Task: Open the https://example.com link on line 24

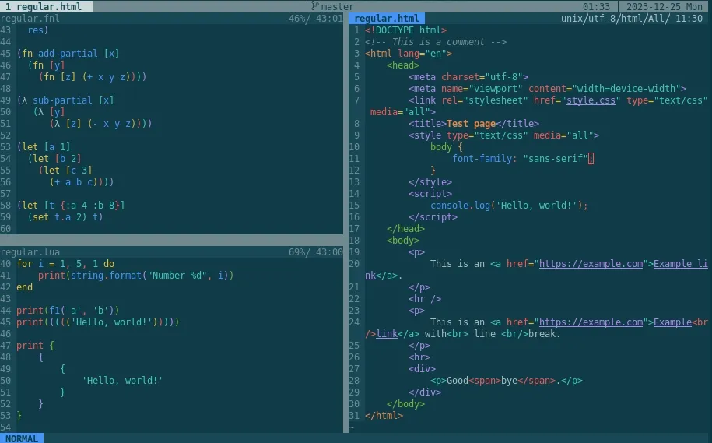Action: click(x=591, y=322)
